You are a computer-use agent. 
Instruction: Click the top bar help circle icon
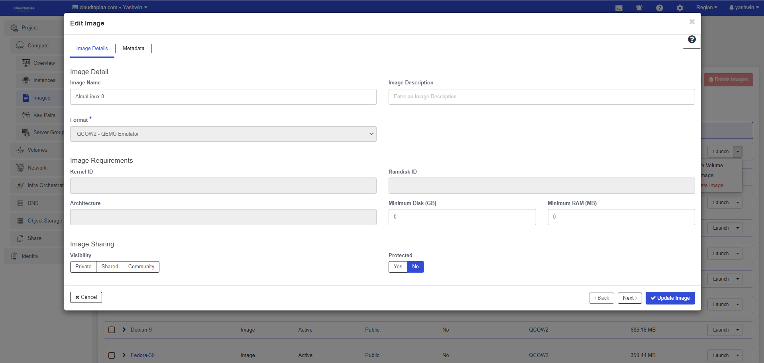659,8
